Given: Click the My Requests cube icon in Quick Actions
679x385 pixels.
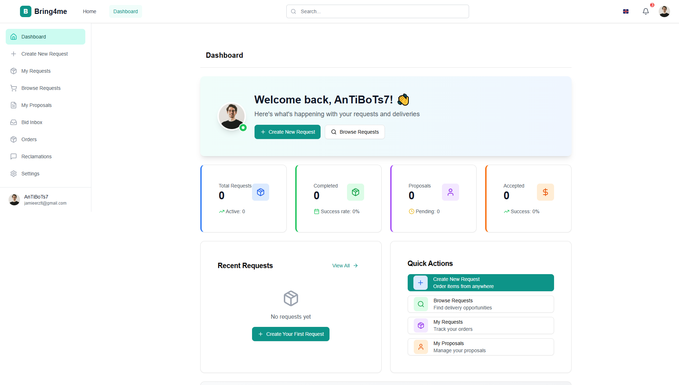Looking at the screenshot, I should [421, 325].
